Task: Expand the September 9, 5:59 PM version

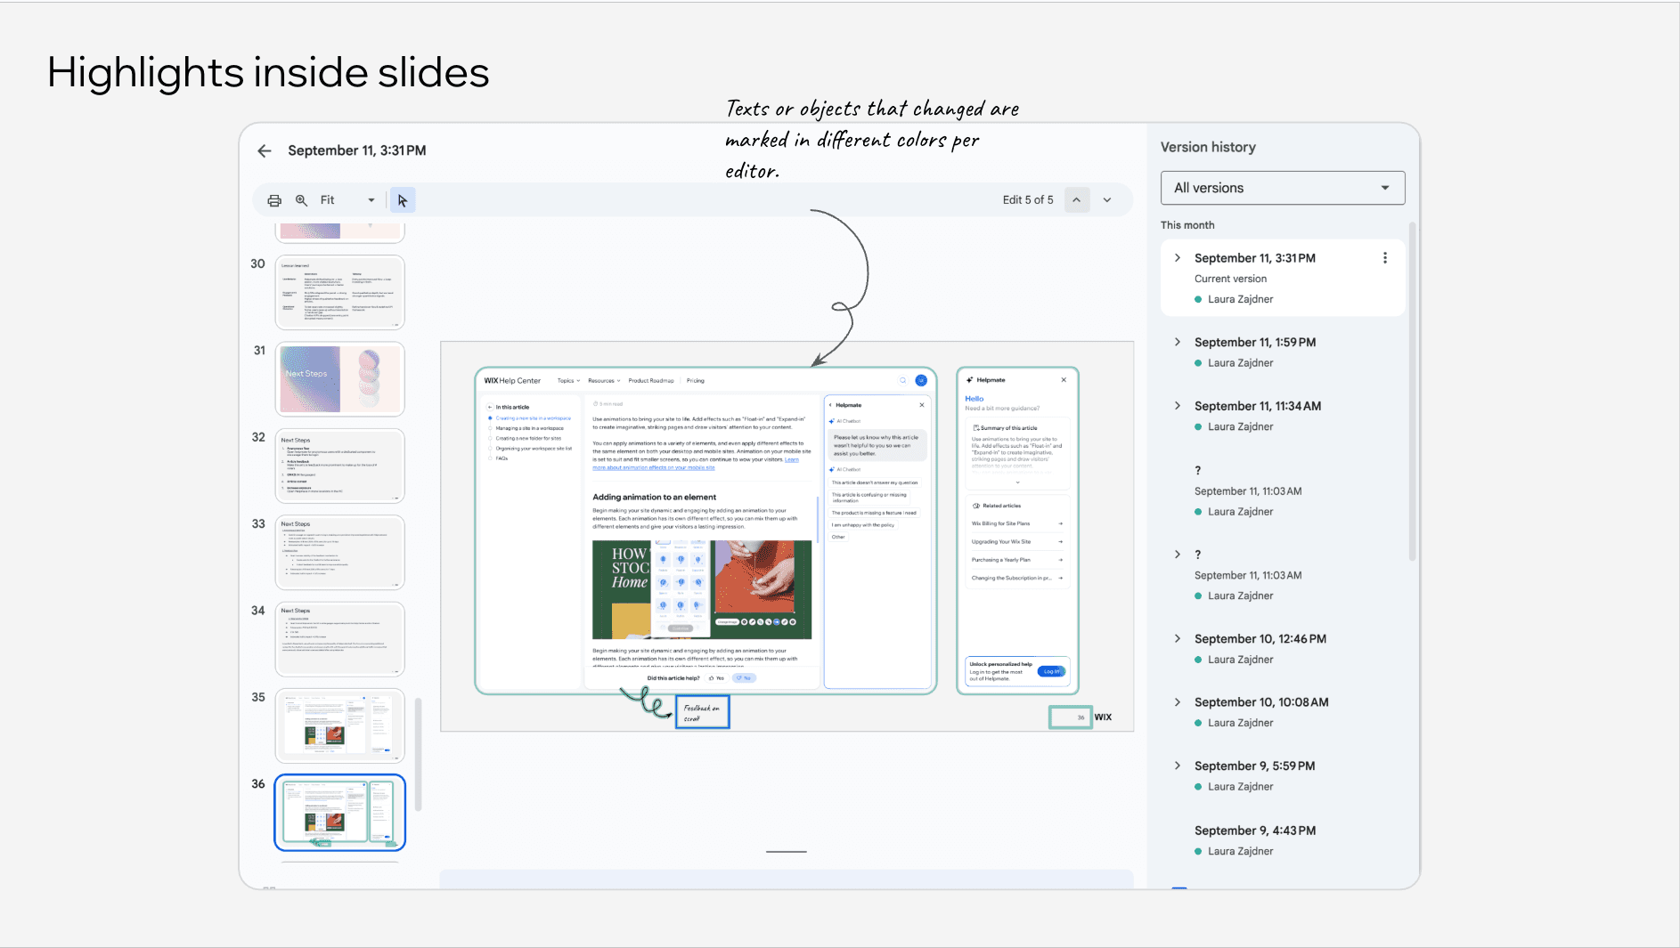Action: pos(1178,766)
